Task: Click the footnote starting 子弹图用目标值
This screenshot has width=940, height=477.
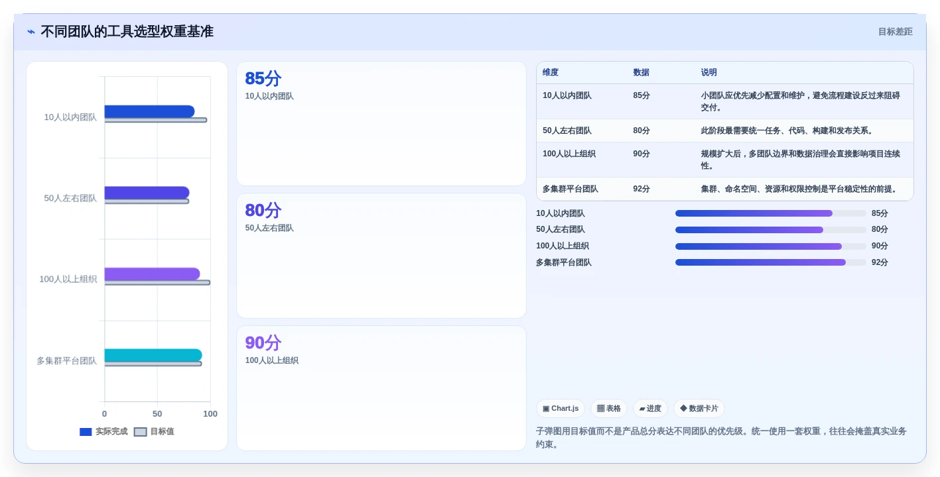Action: [x=721, y=437]
